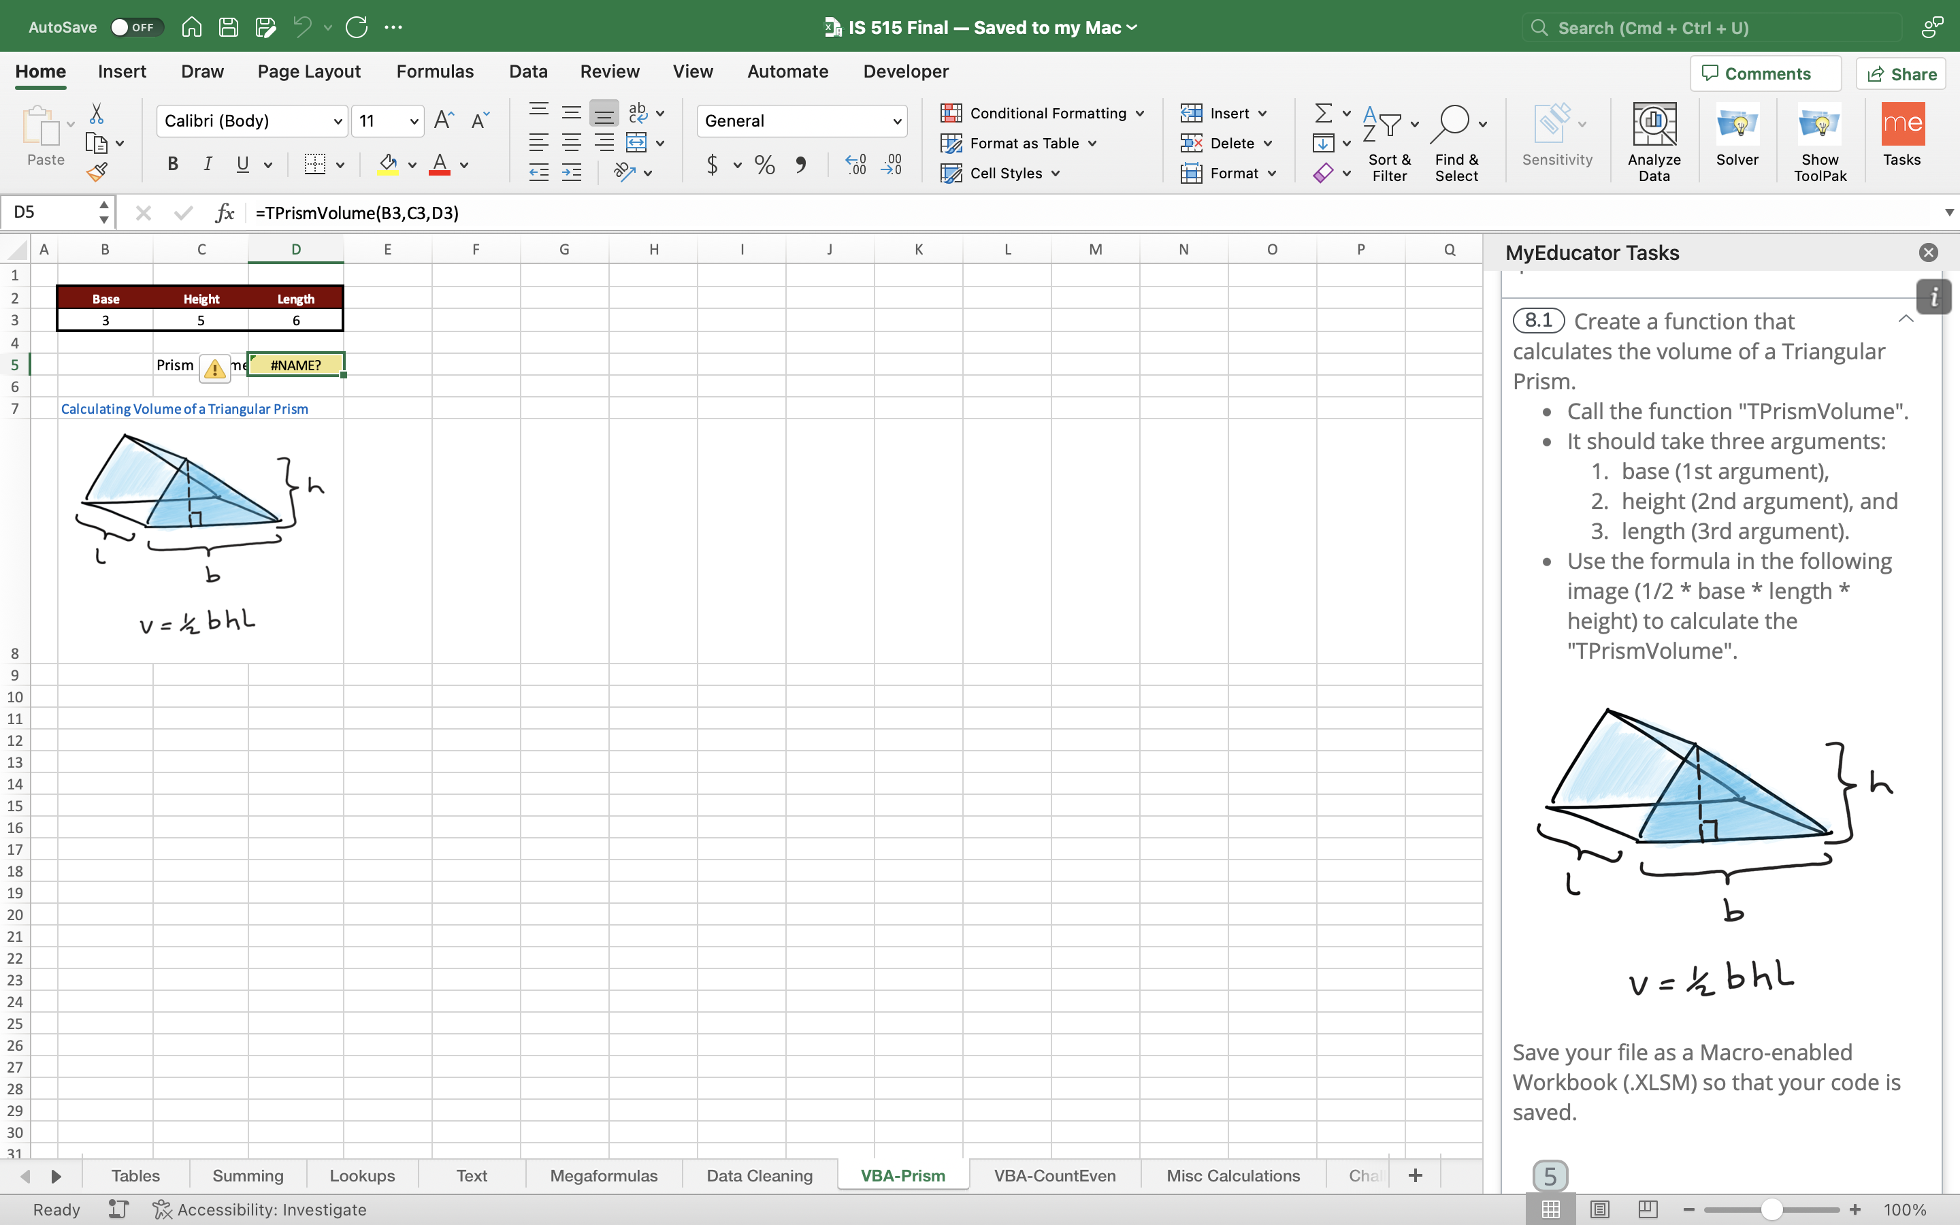Click the Insert Function fx icon
This screenshot has width=1960, height=1225.
[x=225, y=212]
